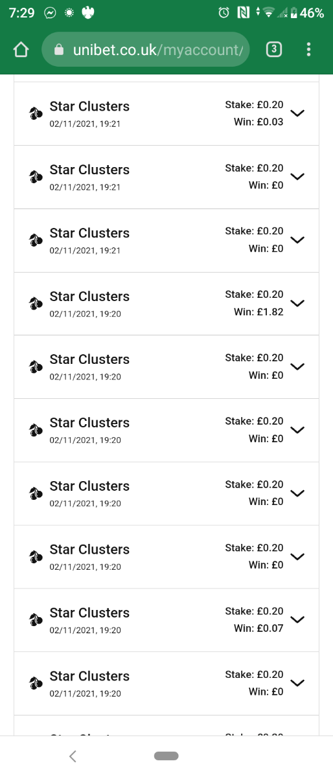333x777 pixels.
Task: Expand the Star Clusters entry with £0.07 win
Action: coord(297,619)
